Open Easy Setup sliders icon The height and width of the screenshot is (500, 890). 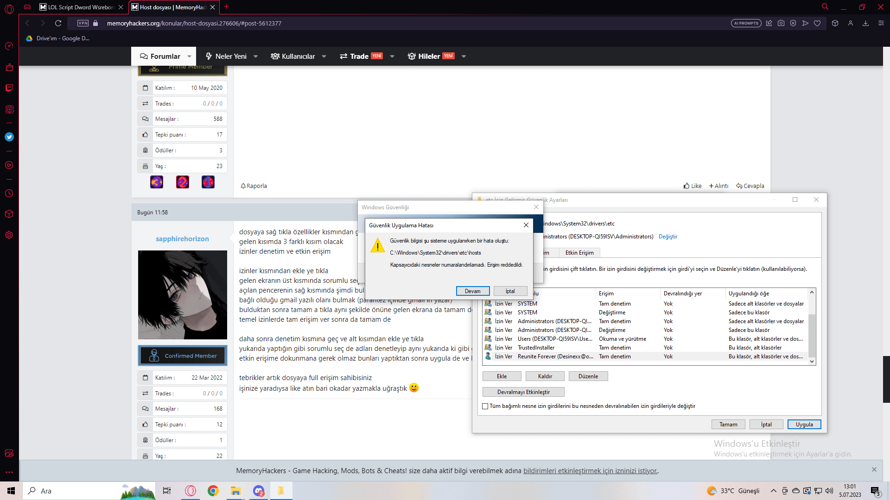(881, 23)
